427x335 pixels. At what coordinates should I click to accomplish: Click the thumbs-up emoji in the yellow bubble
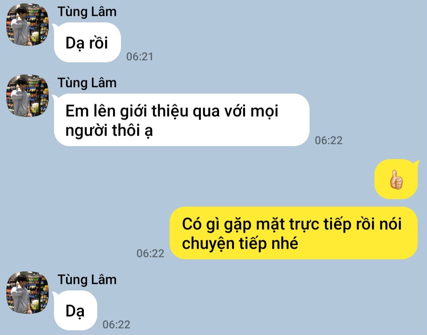point(396,180)
